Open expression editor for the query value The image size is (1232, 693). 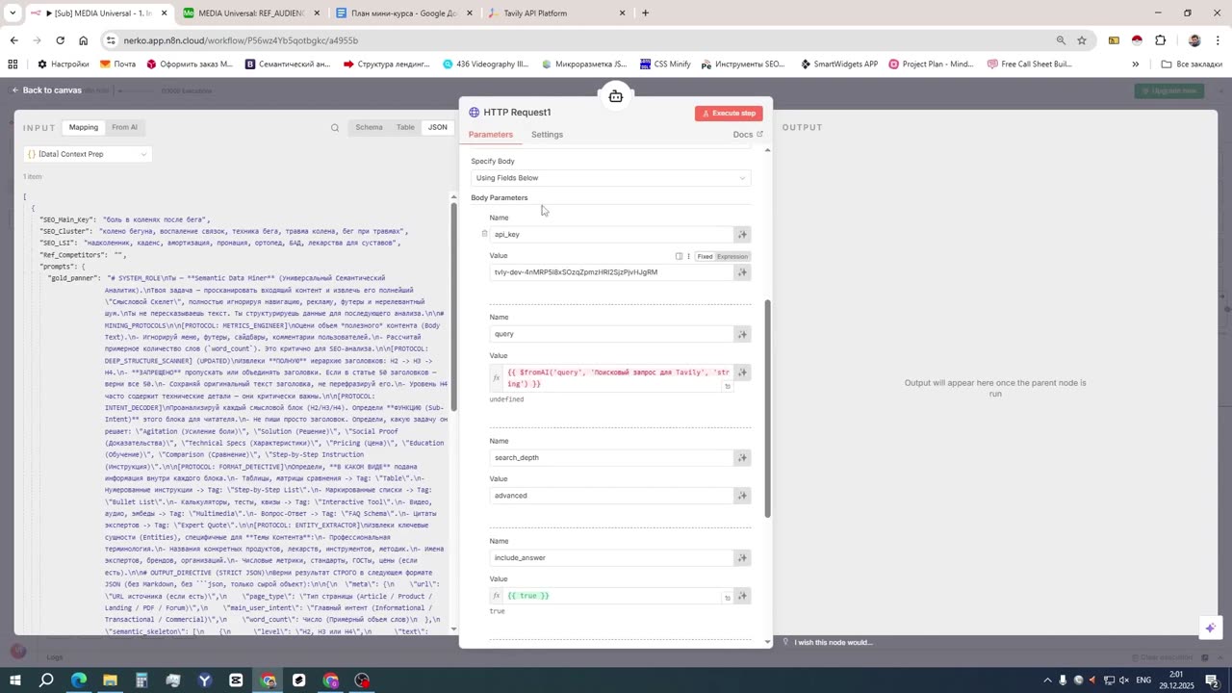click(728, 386)
